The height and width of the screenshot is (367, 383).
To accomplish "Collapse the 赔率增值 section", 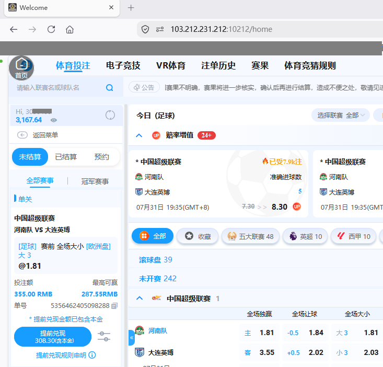I will coord(139,135).
